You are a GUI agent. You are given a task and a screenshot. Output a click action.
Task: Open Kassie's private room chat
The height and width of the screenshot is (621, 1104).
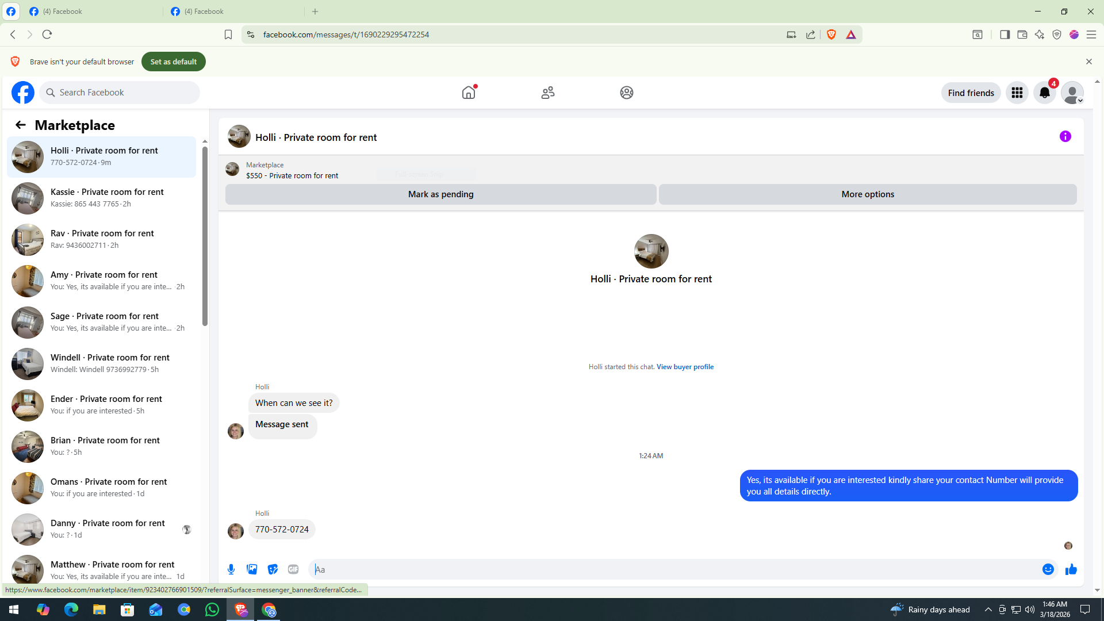[x=102, y=198]
